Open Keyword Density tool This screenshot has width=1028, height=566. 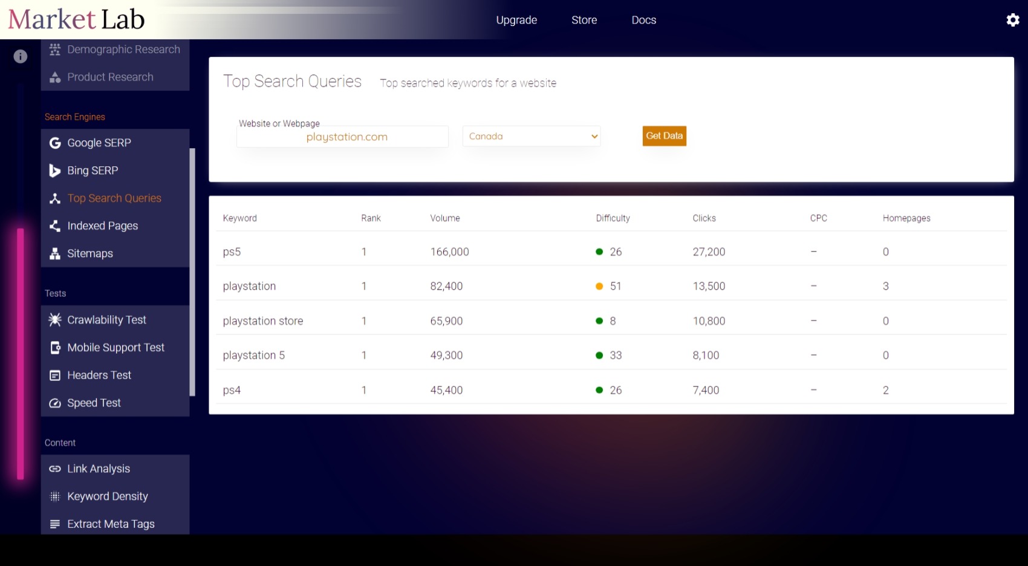click(x=115, y=496)
